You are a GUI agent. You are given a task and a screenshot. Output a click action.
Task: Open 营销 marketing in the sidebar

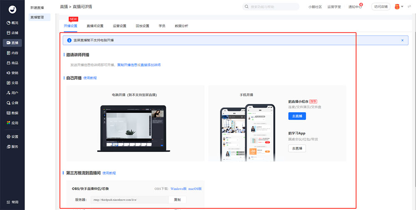click(x=12, y=73)
